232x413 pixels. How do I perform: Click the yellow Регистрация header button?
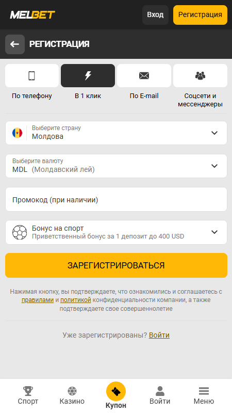point(200,15)
